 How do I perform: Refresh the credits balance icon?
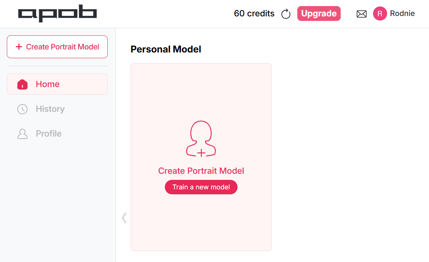[x=285, y=14]
